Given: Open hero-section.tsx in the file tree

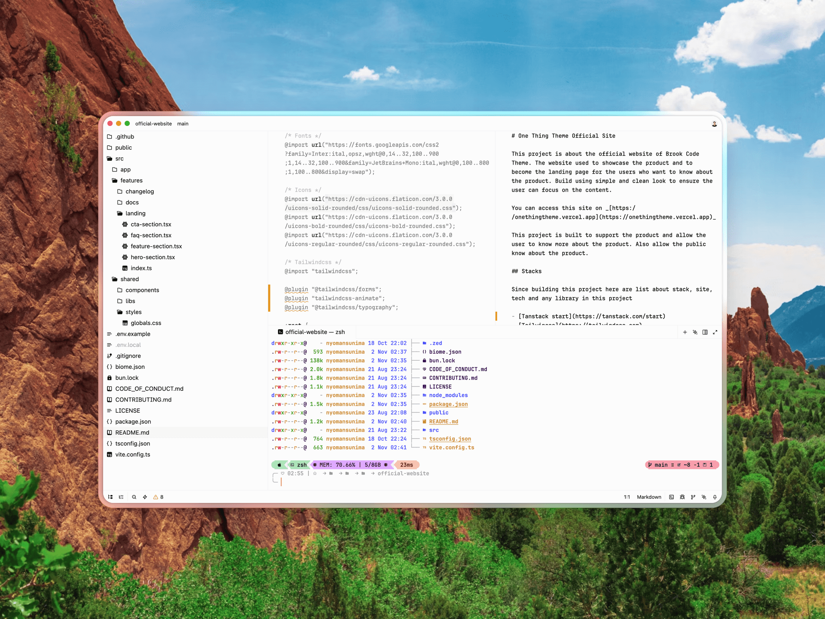Looking at the screenshot, I should (153, 257).
